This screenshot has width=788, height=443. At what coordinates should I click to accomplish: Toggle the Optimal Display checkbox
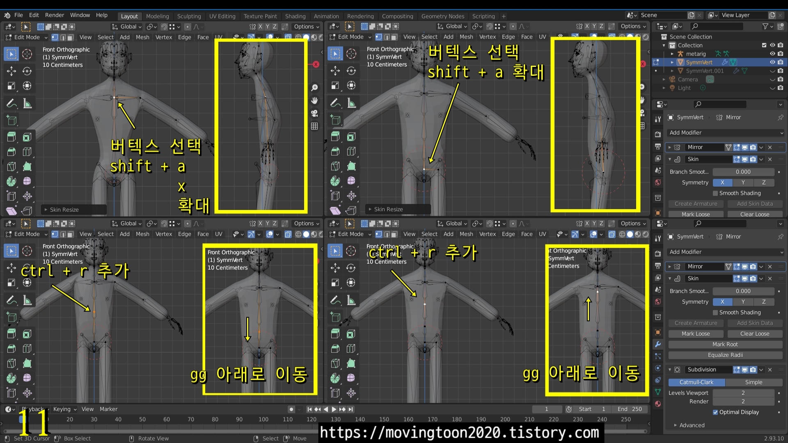pos(715,412)
